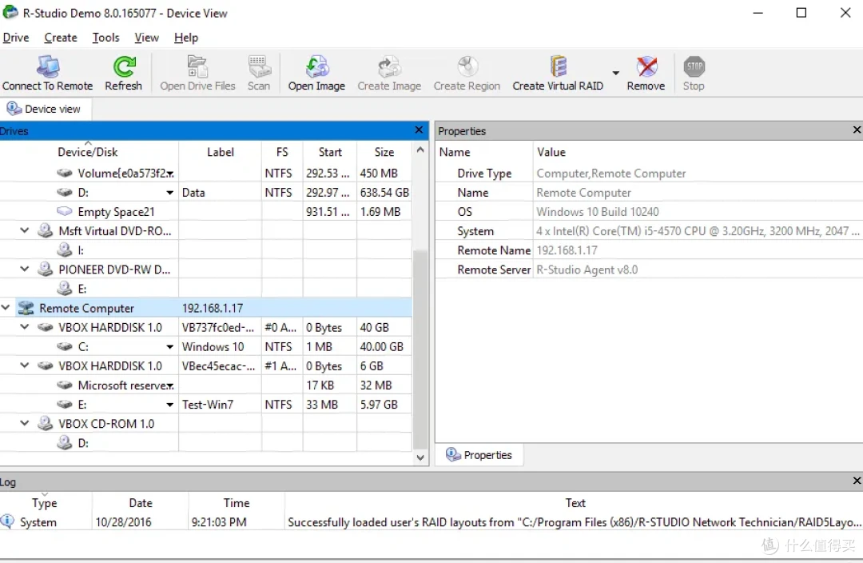The height and width of the screenshot is (563, 863).
Task: Click the Open Drive Files icon
Action: pyautogui.click(x=197, y=66)
